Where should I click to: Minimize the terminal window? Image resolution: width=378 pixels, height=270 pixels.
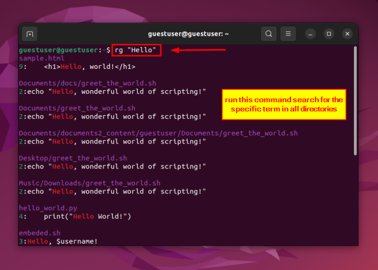point(310,34)
